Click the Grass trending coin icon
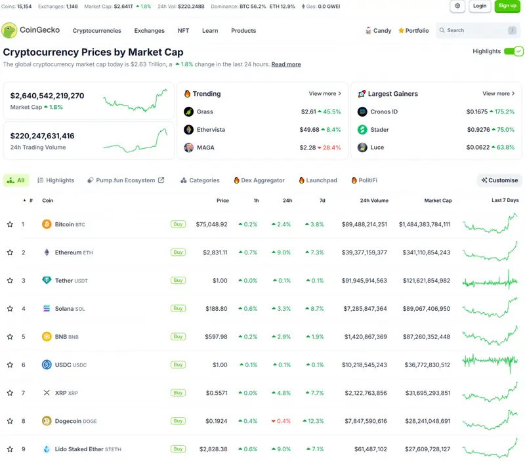 point(188,111)
